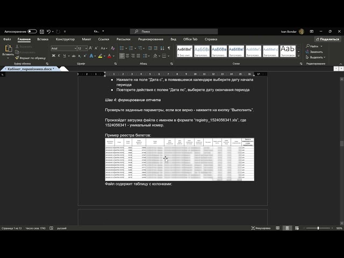Toggle align left
The image size is (344, 258).
click(122, 56)
